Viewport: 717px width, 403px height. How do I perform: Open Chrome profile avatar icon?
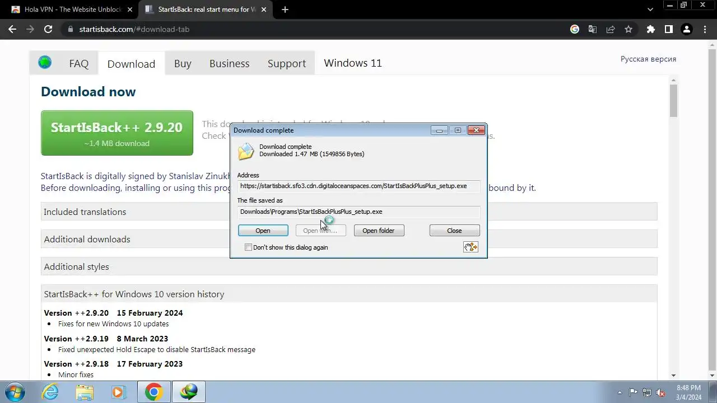687,29
